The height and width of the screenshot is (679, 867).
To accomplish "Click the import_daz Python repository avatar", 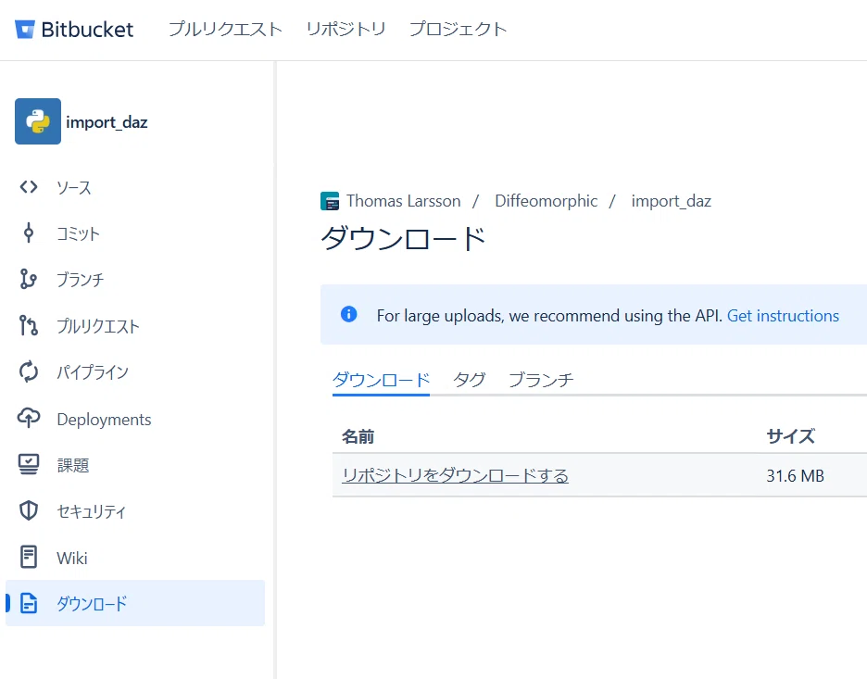I will click(38, 121).
